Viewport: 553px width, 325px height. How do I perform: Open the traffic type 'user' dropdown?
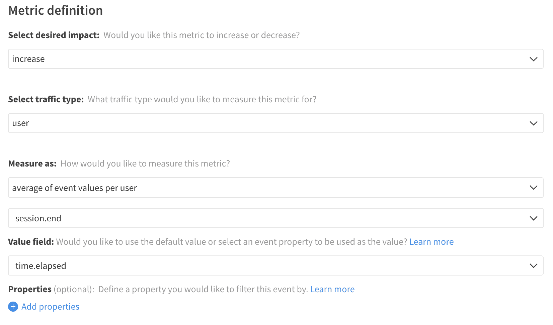coord(275,123)
